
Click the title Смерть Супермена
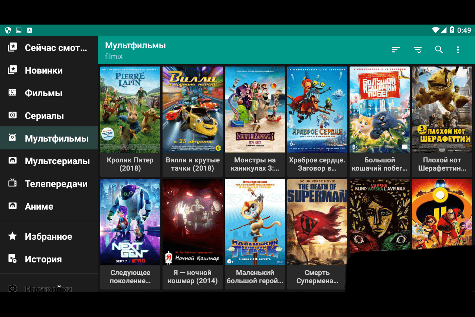point(317,277)
